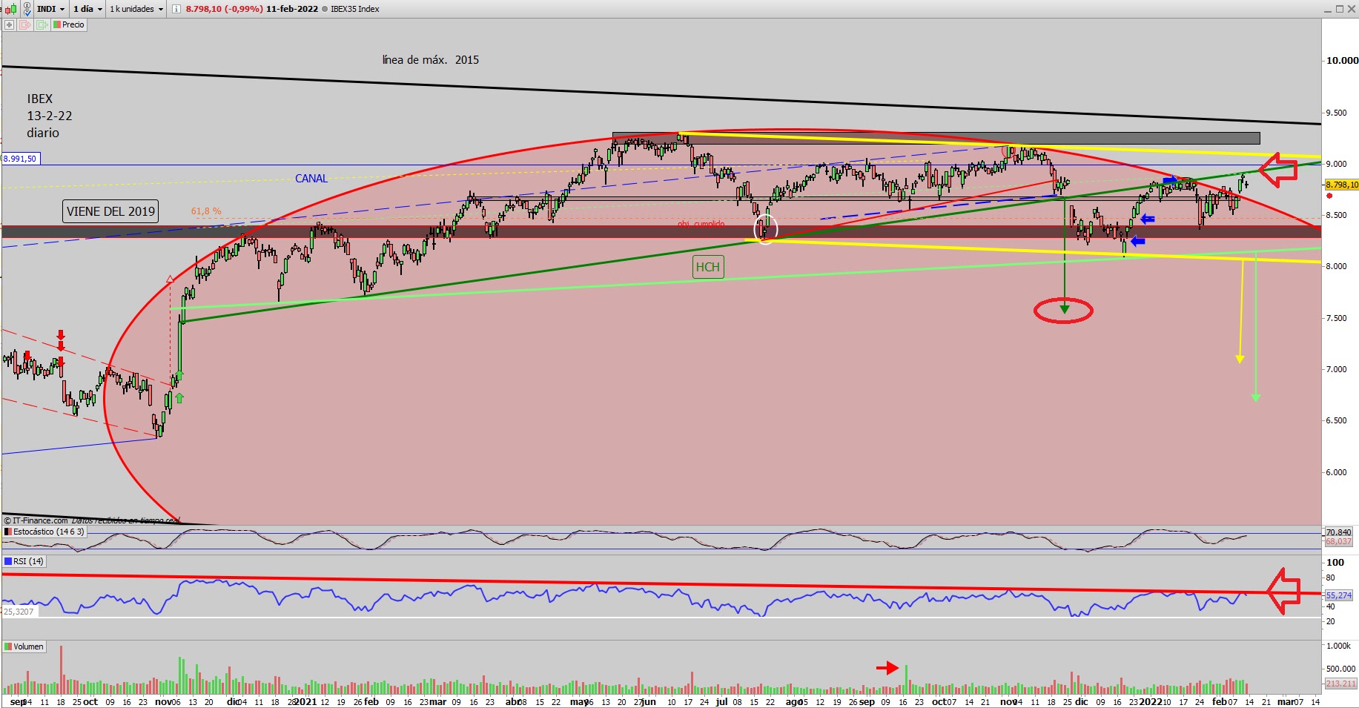This screenshot has height=708, width=1359.
Task: Open the '1 k unidades' dropdown
Action: coord(136,9)
